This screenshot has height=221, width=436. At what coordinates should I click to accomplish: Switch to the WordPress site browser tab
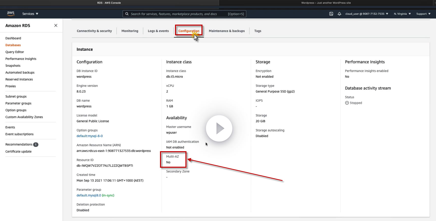pos(326,3)
